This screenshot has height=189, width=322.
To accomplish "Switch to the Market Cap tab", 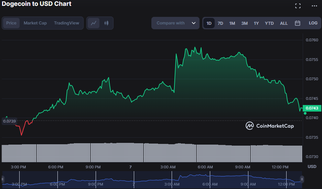I will pyautogui.click(x=35, y=23).
